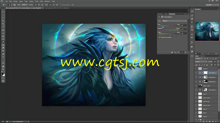Create a new layer in Layers panel
The image size is (220, 123).
[213, 122]
